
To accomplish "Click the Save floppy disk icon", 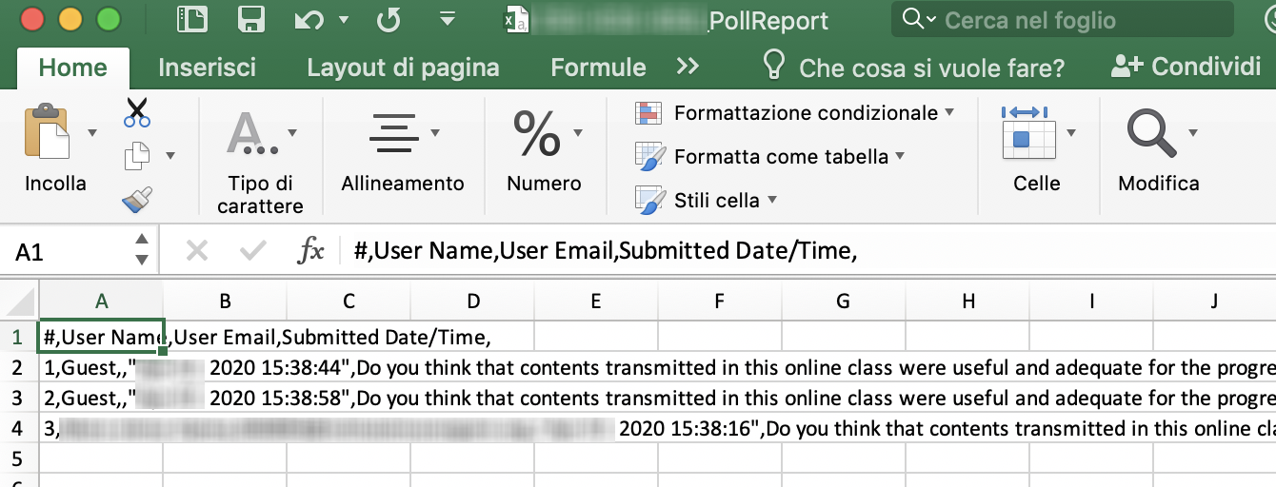I will pos(250,20).
